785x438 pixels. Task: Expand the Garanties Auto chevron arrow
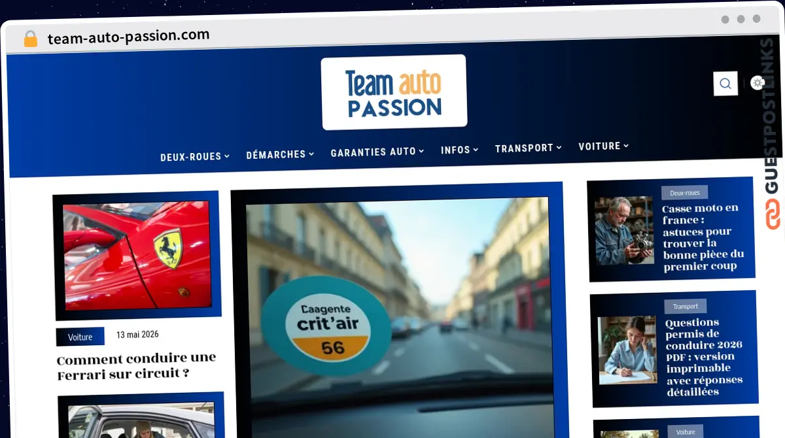click(x=421, y=151)
